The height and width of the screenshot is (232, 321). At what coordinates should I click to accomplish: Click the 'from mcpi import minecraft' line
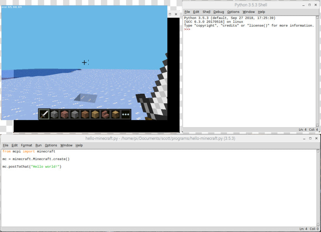tap(29, 151)
